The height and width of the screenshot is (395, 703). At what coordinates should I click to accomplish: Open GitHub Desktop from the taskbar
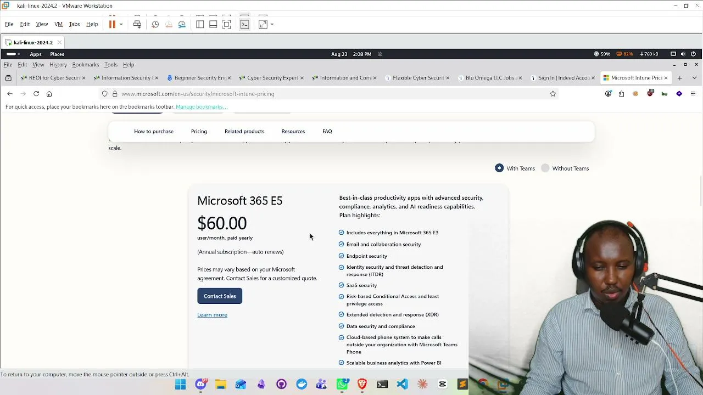coord(281,385)
